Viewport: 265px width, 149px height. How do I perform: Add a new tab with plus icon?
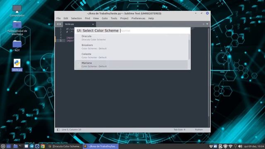point(203,24)
